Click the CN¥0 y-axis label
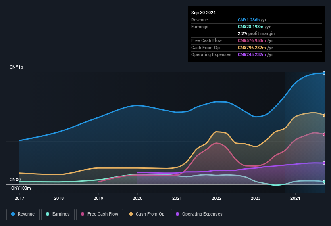 (x=15, y=180)
